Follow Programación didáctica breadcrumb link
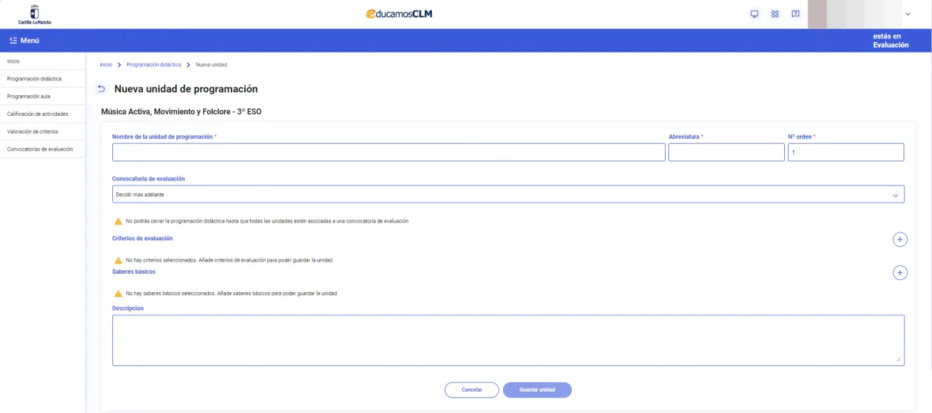Viewport: 932px width, 413px height. pos(153,65)
